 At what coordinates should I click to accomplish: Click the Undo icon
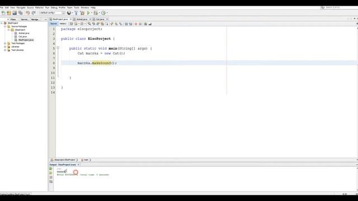coord(27,13)
